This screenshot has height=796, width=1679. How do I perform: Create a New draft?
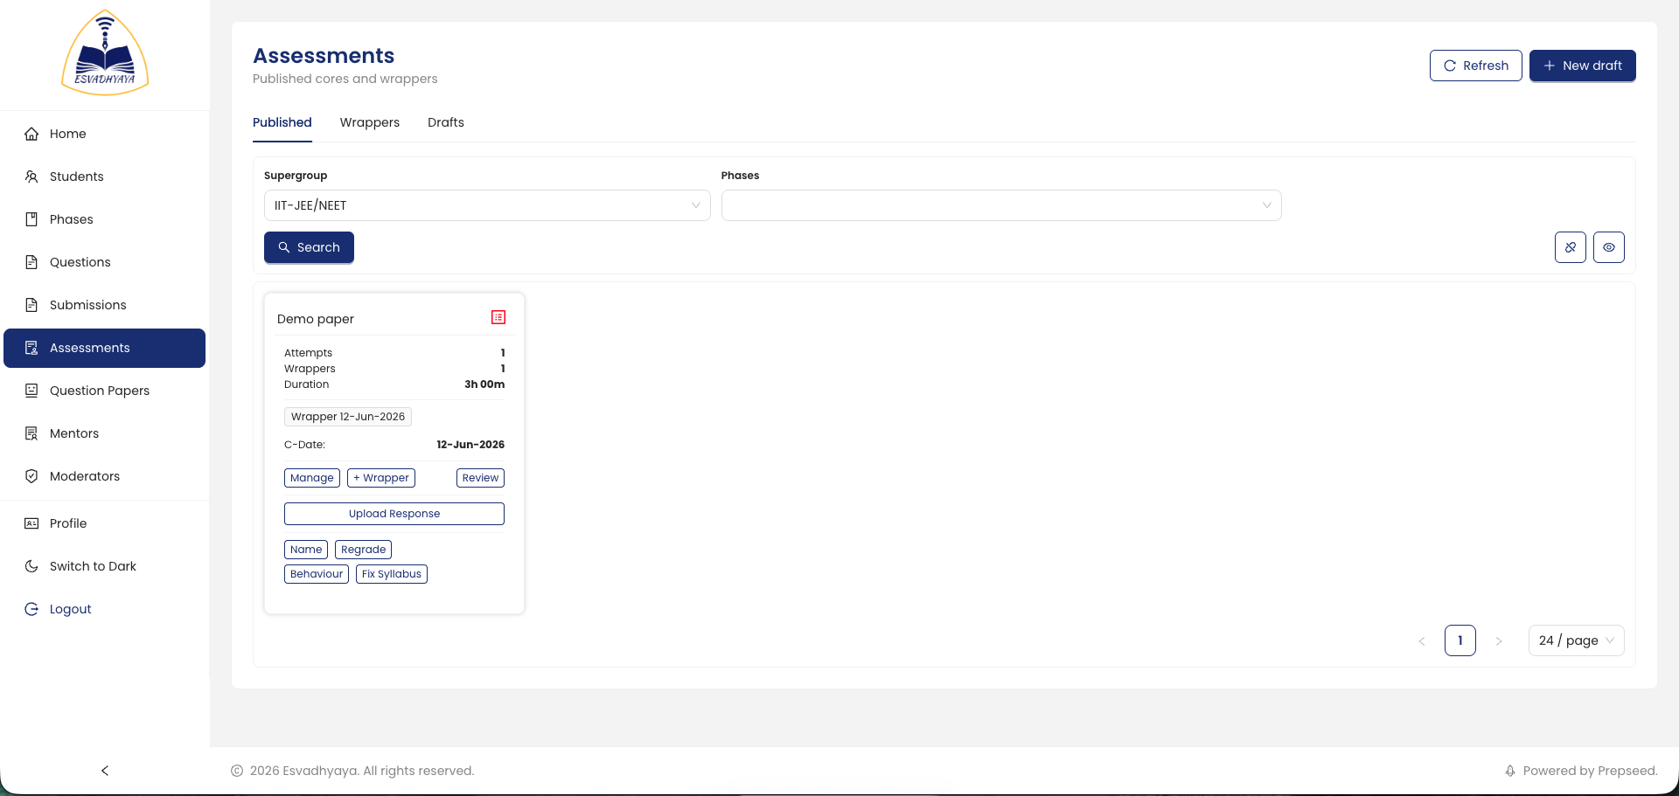tap(1583, 66)
